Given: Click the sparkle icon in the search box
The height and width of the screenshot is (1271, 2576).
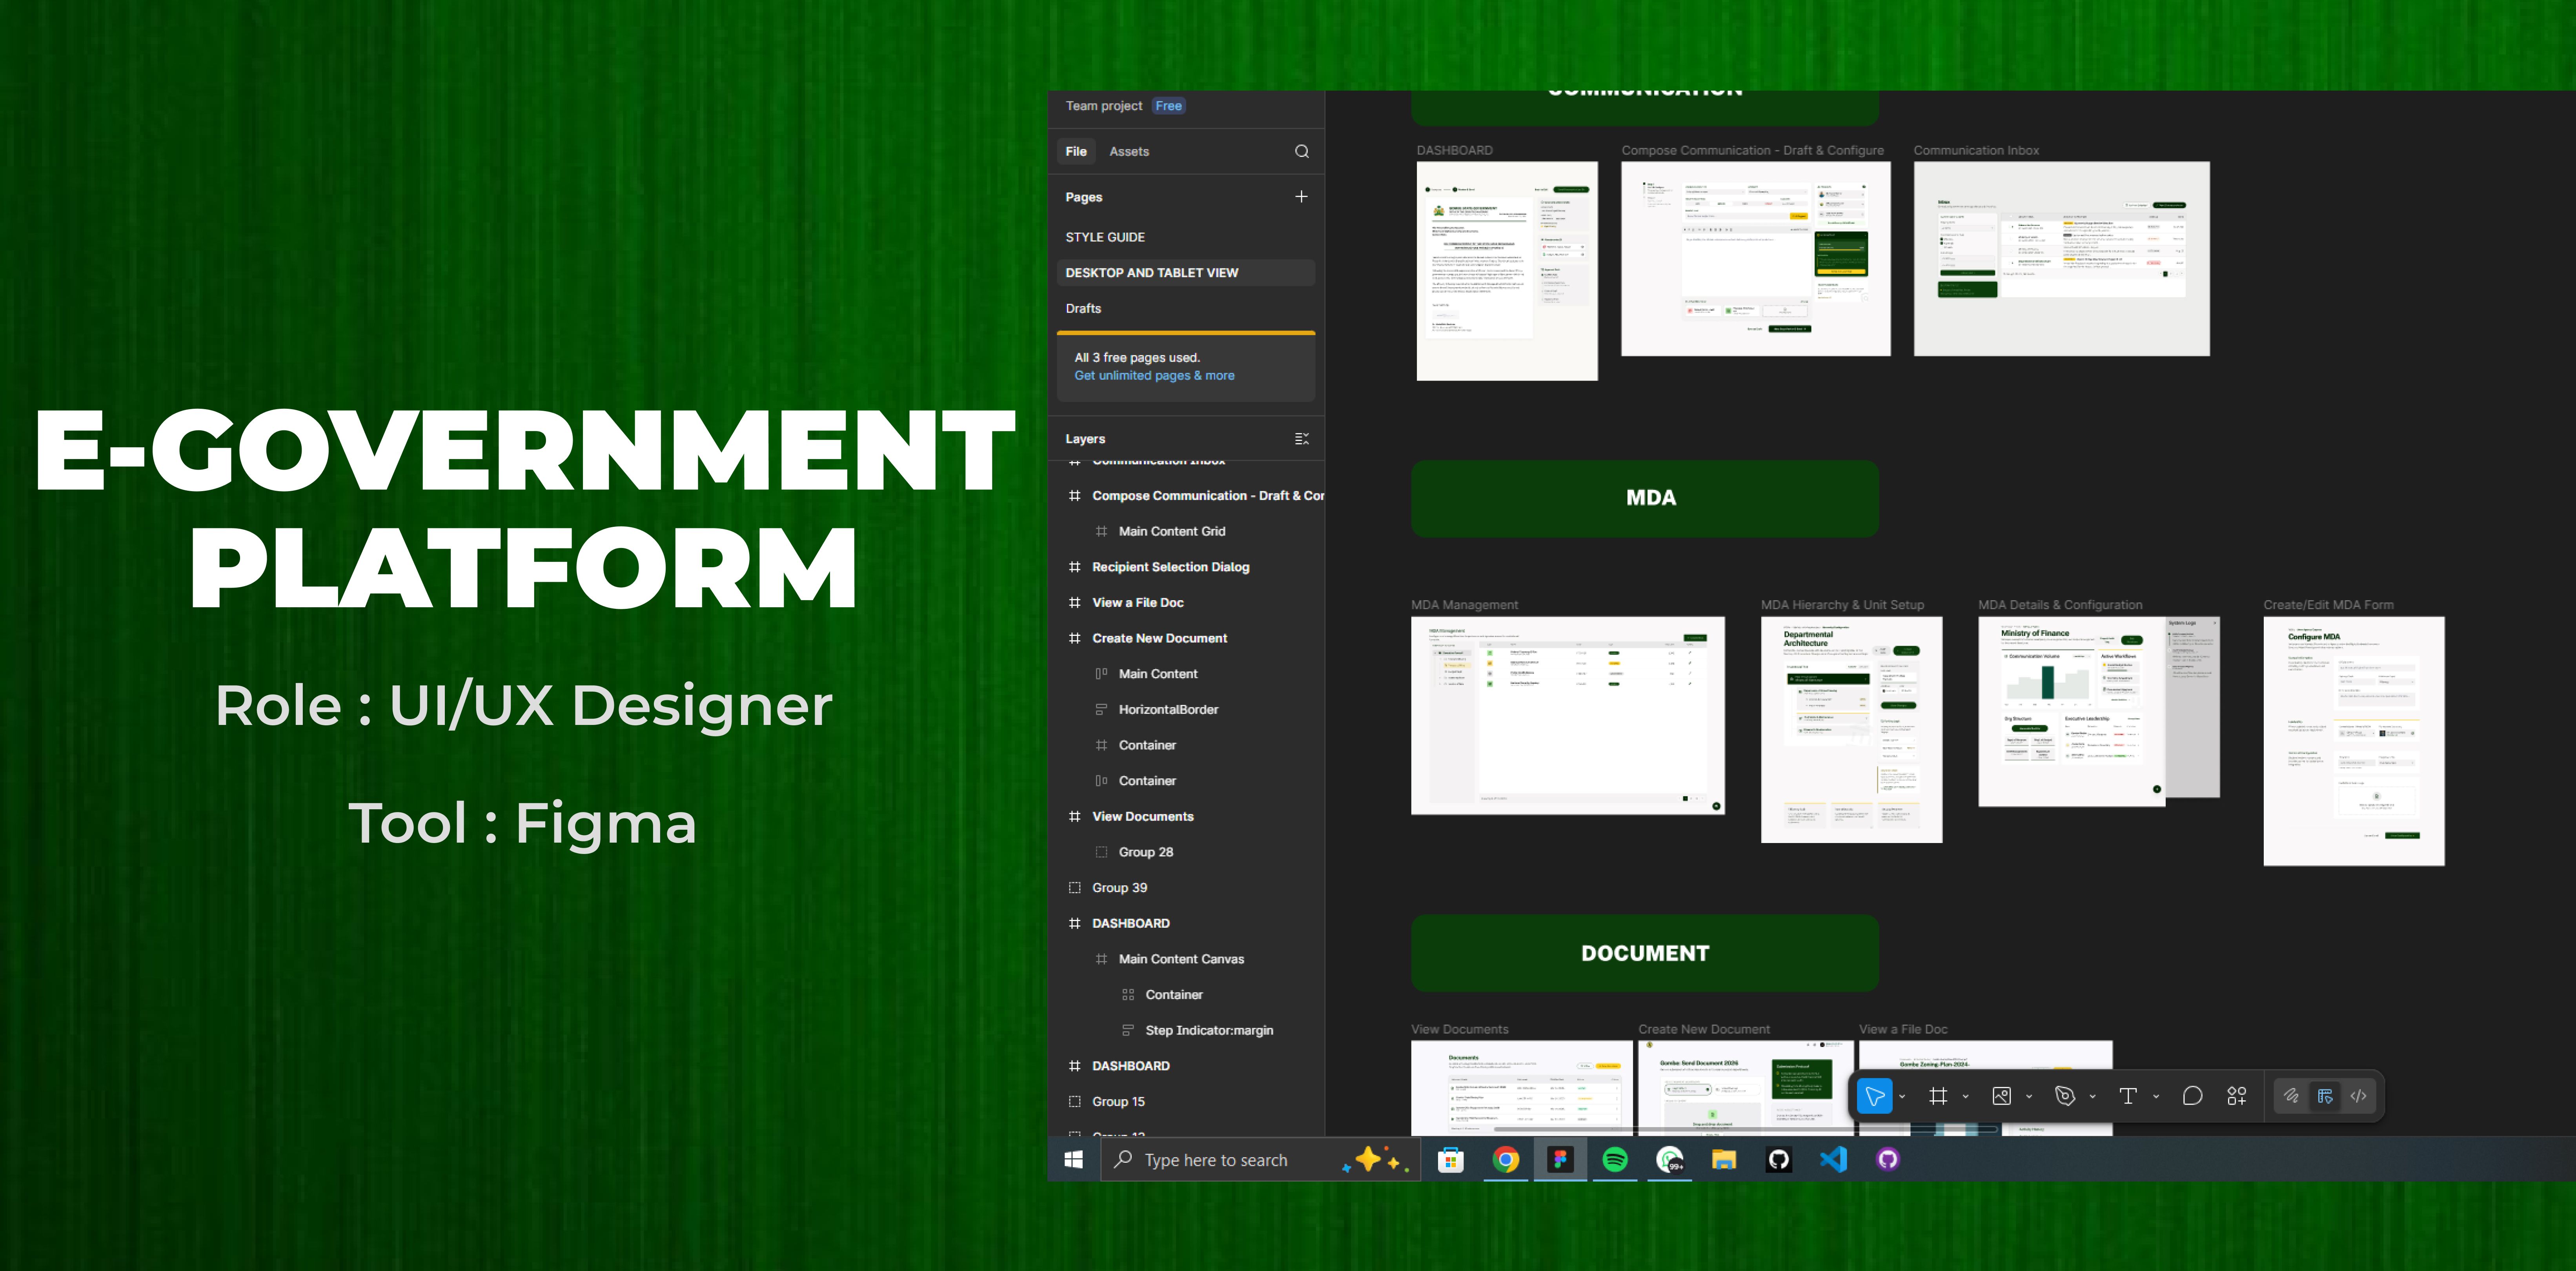Looking at the screenshot, I should (x=1375, y=1160).
